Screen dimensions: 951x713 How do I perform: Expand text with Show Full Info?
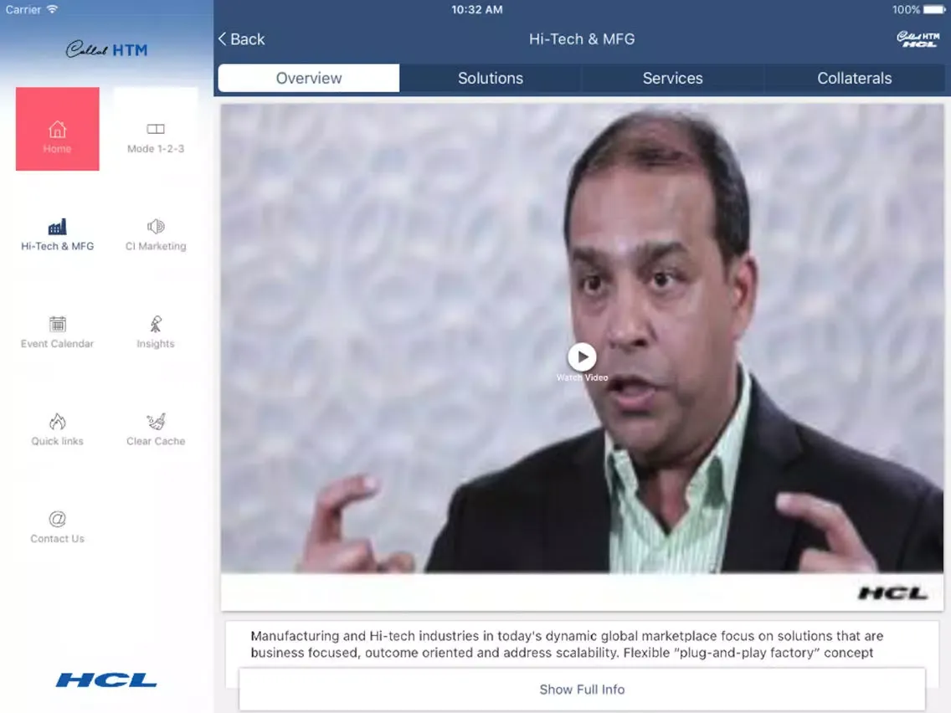click(x=582, y=690)
